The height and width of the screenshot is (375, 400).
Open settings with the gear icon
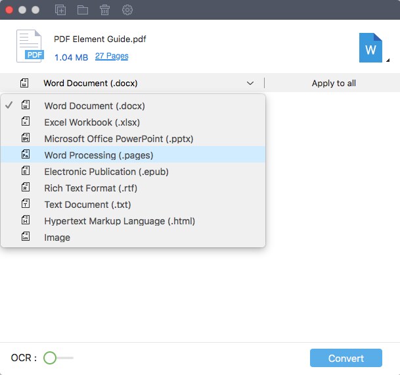[x=127, y=10]
